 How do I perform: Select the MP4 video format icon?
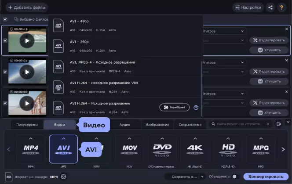click(x=31, y=149)
